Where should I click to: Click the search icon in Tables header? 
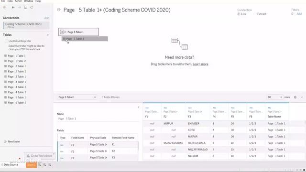point(48,35)
